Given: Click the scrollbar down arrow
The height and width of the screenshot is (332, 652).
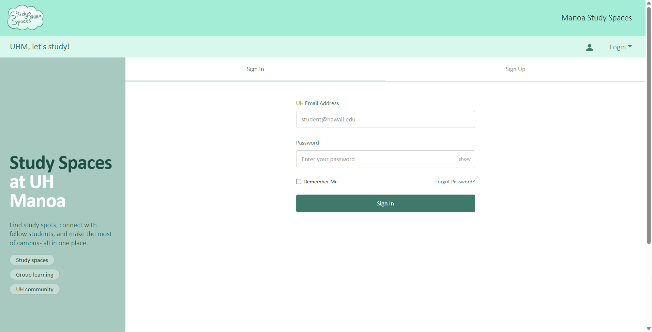Looking at the screenshot, I should [649, 329].
